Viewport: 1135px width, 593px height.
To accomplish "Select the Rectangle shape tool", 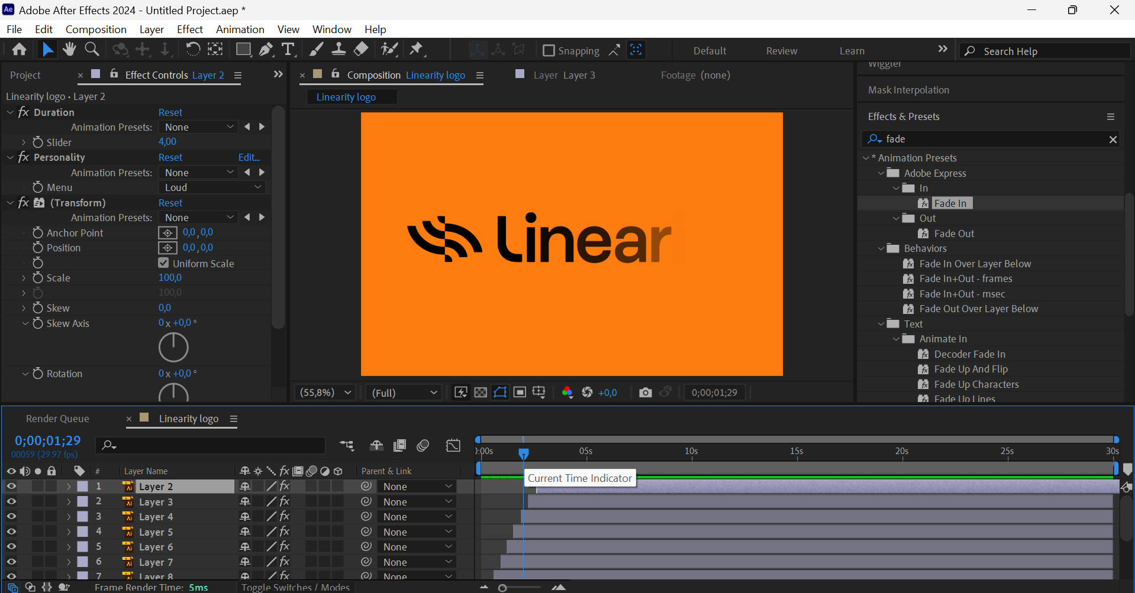I will [243, 50].
